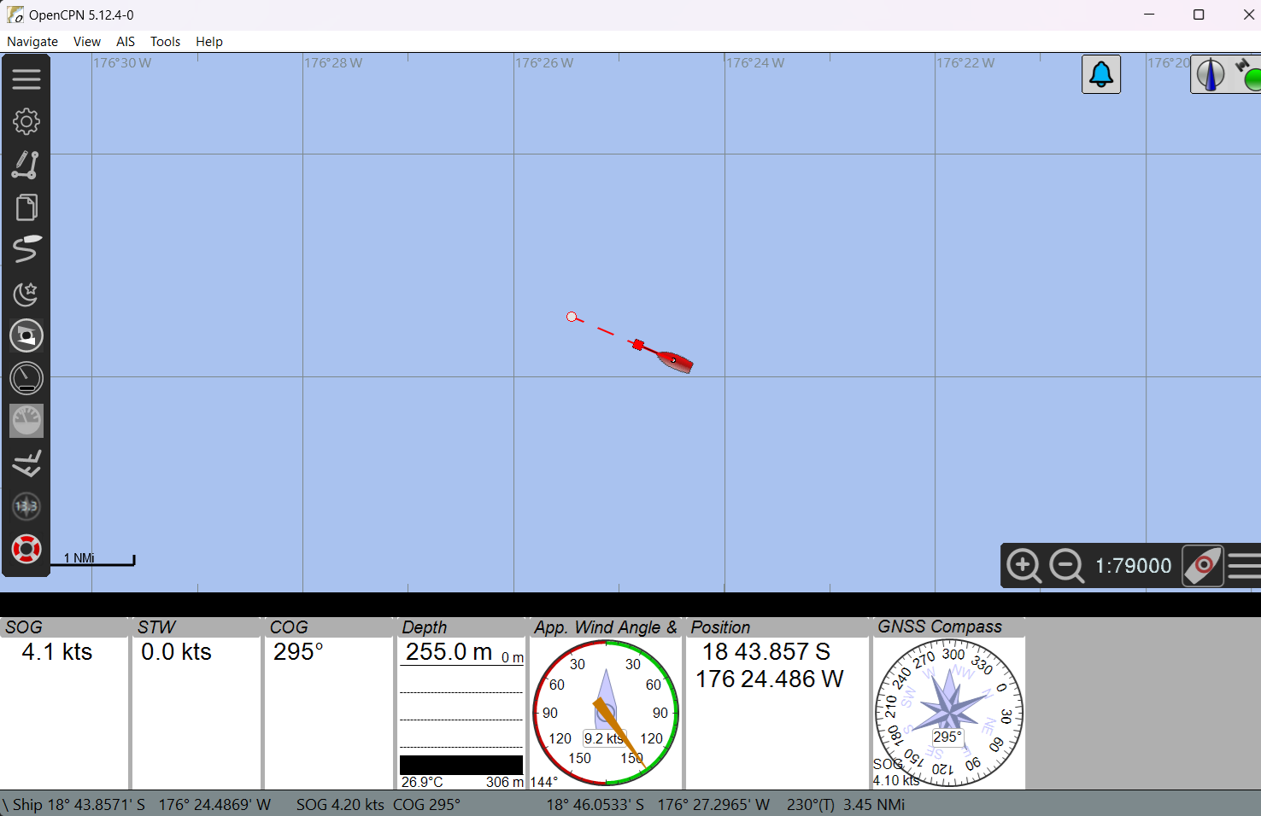Toggle auto-follow ship button near scale
Screen dimensions: 1261x816
tap(1203, 565)
